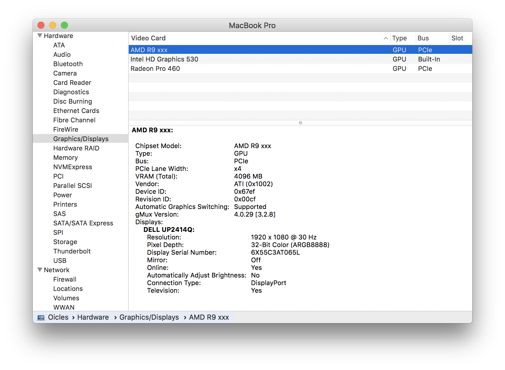Select Audio in the sidebar
Viewport: 505px width, 370px height.
pos(62,54)
